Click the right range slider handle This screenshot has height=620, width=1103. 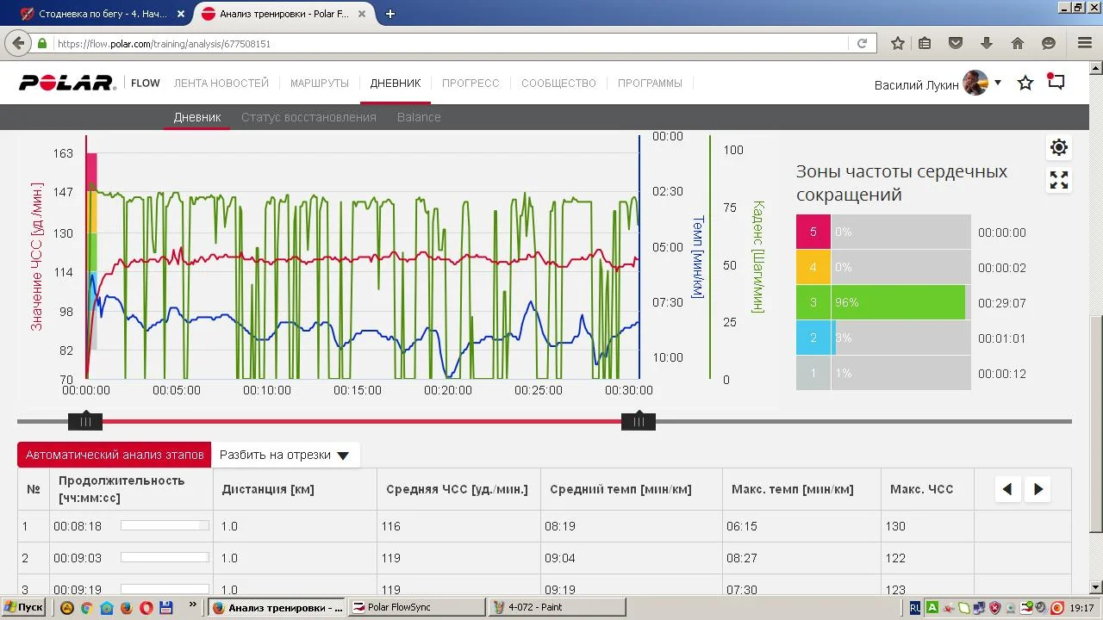639,421
